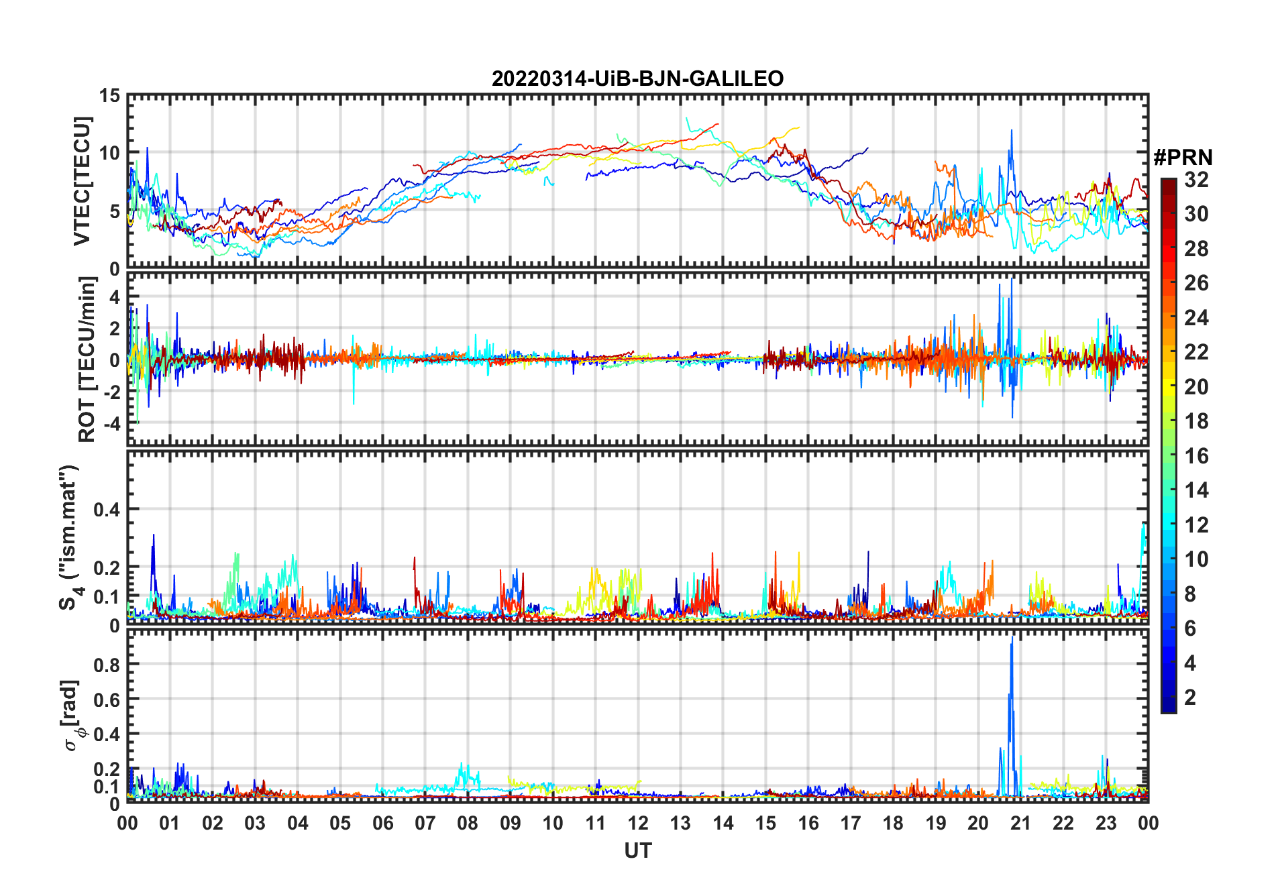
Task: Click the #PRN colorbar title
Action: click(x=1183, y=158)
